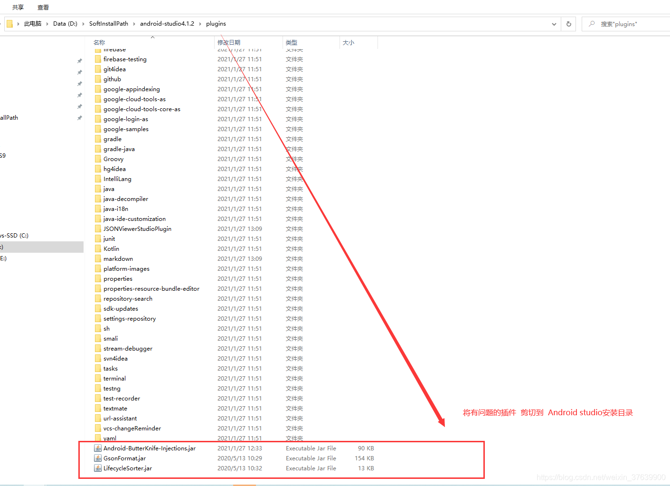Select the google-login-as folder name
Screen dimensions: 670x486
(x=126, y=119)
